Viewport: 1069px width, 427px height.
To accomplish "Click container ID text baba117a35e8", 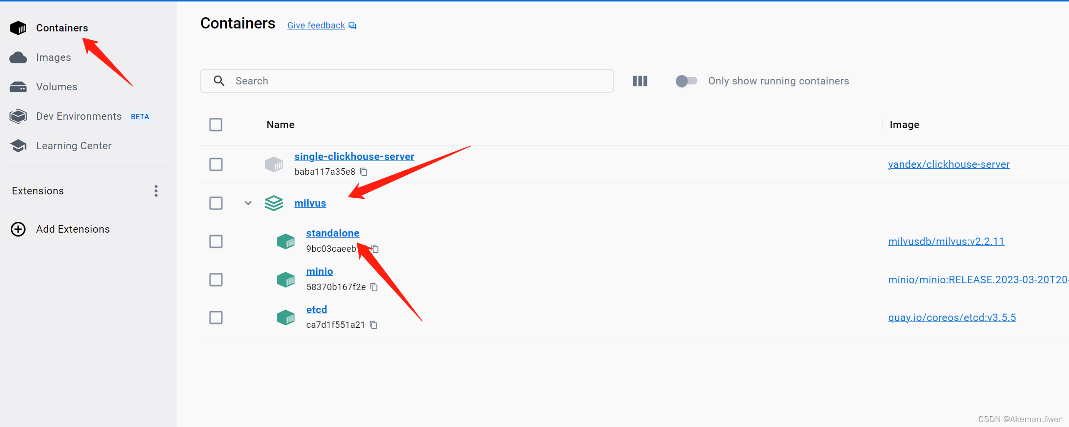I will (324, 172).
